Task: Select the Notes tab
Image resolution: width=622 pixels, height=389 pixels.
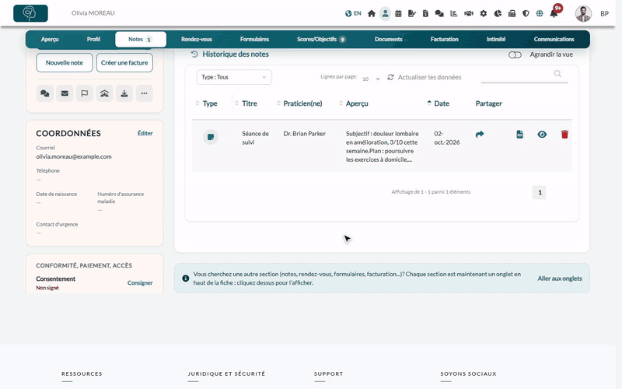Action: (141, 40)
